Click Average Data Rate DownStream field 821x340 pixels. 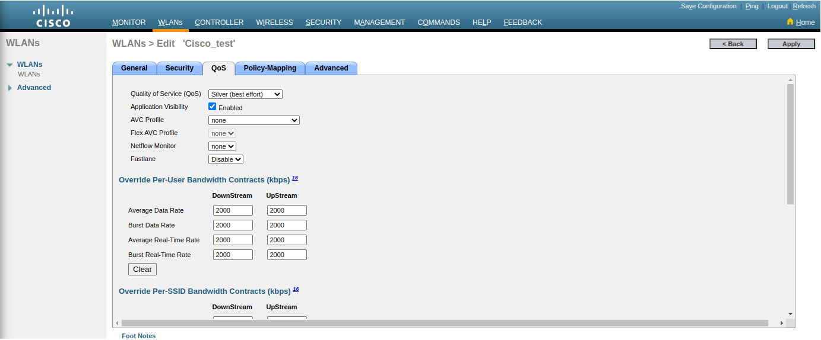tap(233, 210)
